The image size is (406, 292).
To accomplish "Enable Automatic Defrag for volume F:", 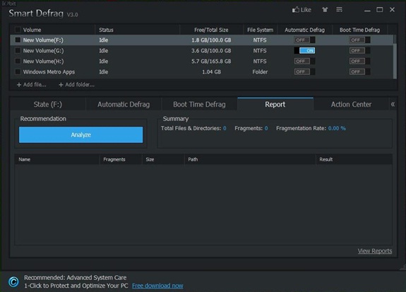I will 305,40.
